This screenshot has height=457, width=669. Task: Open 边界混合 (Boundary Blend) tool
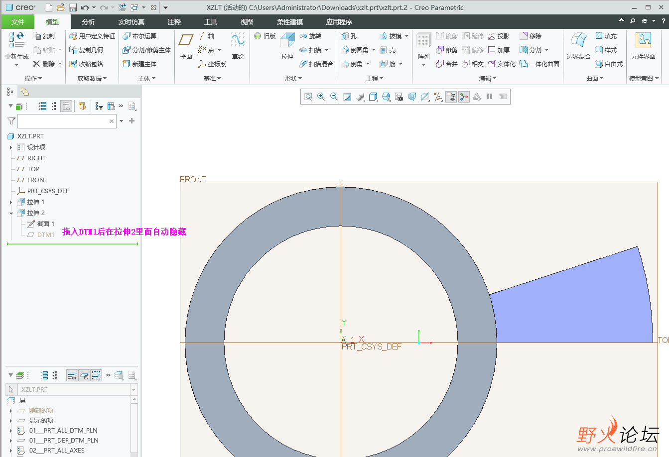(578, 46)
